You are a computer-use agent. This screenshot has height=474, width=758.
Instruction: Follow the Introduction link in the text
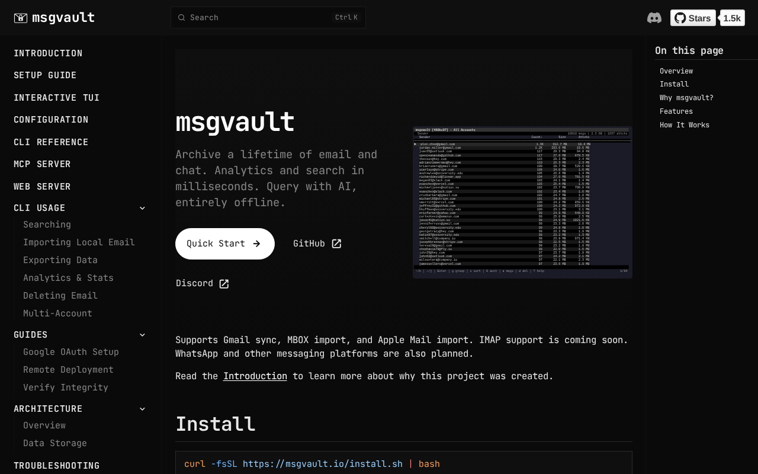[x=255, y=376]
